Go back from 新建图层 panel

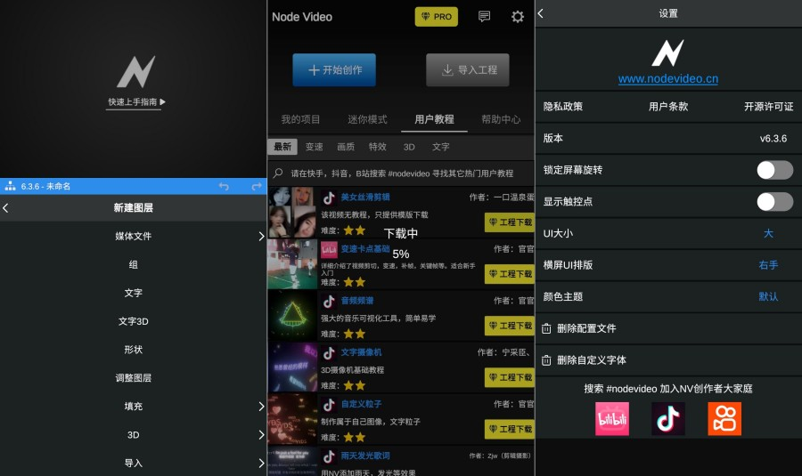5,208
